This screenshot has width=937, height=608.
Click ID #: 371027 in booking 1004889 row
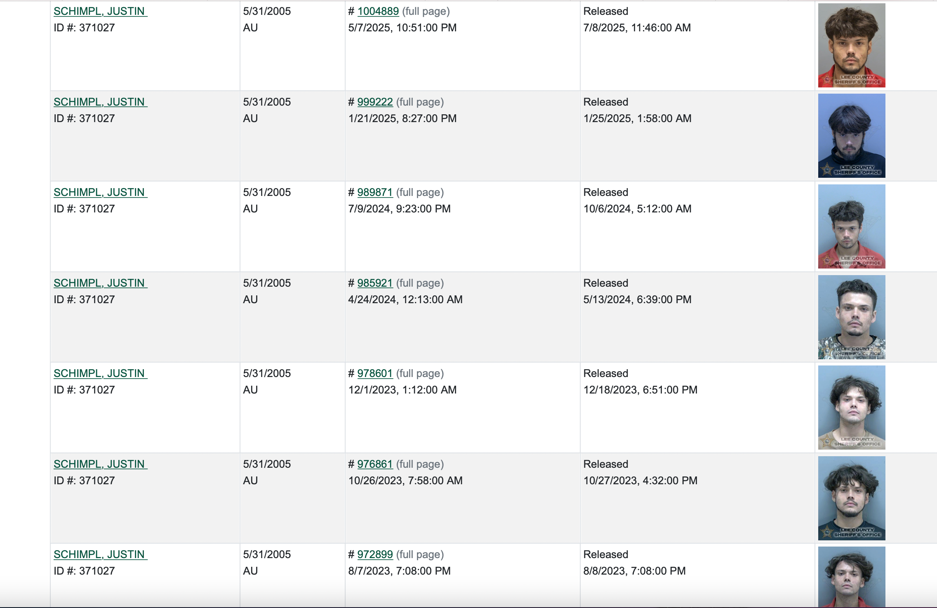84,28
